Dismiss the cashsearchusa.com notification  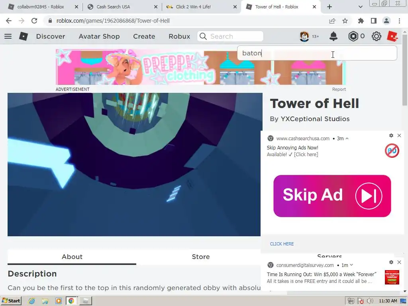pyautogui.click(x=399, y=135)
